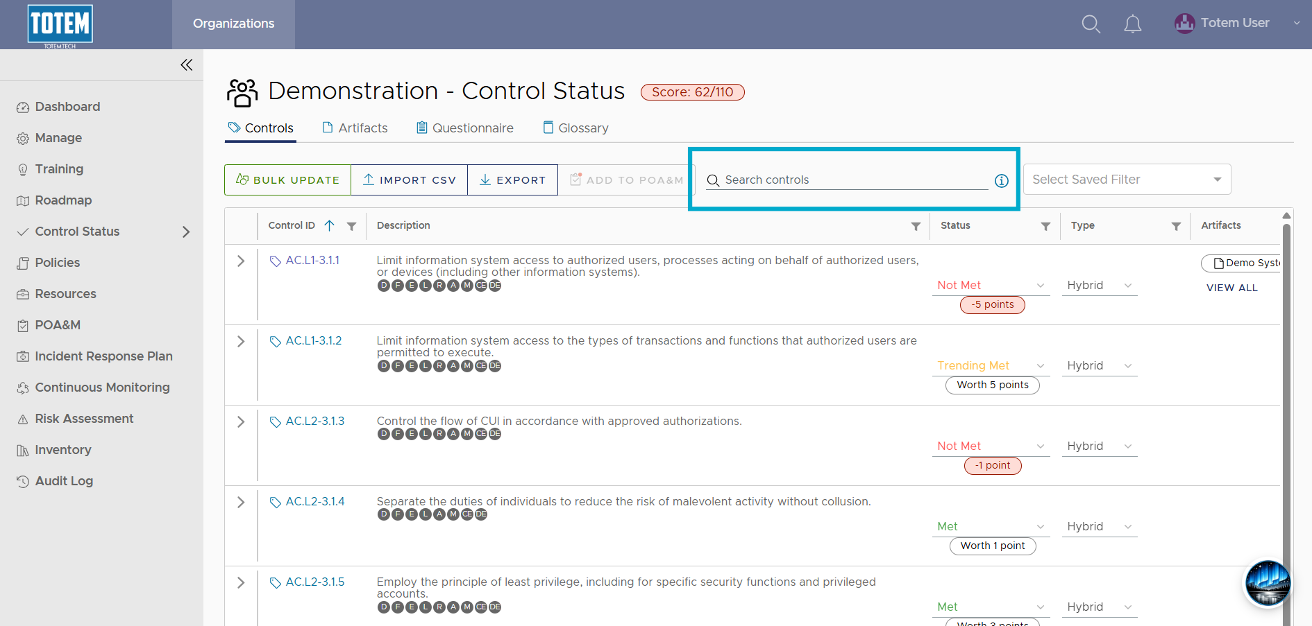Filter the Status column
Image resolution: width=1312 pixels, height=626 pixels.
pos(1045,226)
